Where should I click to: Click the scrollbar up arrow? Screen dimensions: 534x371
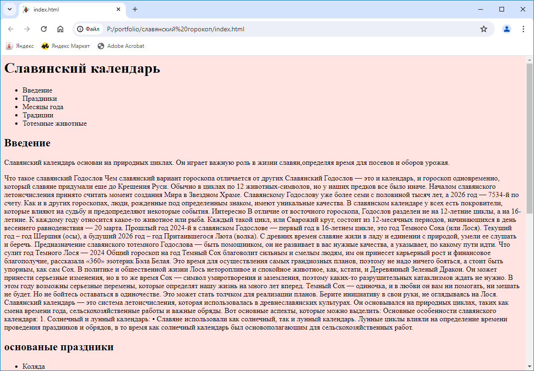529,59
